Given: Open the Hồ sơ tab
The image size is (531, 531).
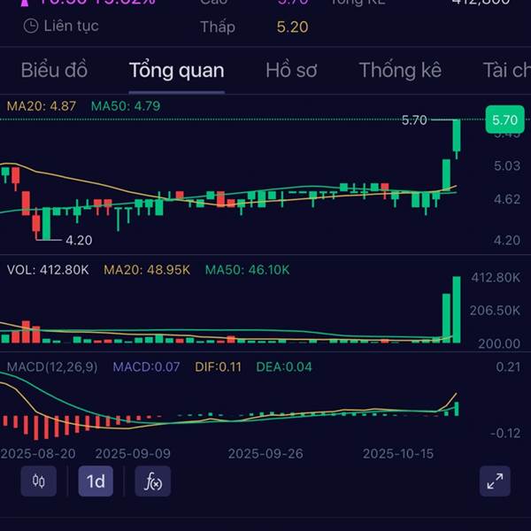Looking at the screenshot, I should tap(291, 70).
